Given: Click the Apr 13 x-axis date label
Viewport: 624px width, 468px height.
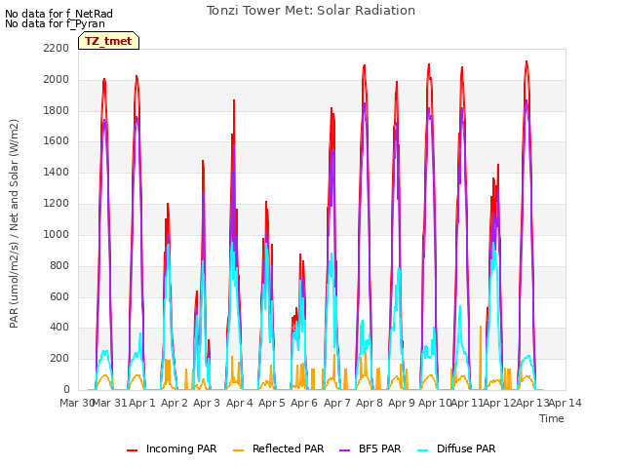Looking at the screenshot, I should click(532, 403).
